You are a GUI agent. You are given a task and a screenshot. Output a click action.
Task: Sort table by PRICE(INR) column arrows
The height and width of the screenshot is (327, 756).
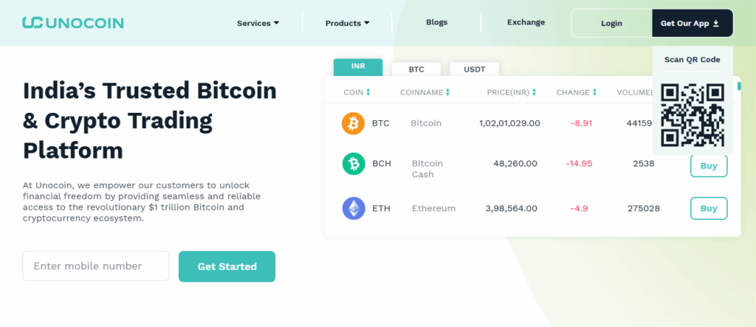(535, 93)
